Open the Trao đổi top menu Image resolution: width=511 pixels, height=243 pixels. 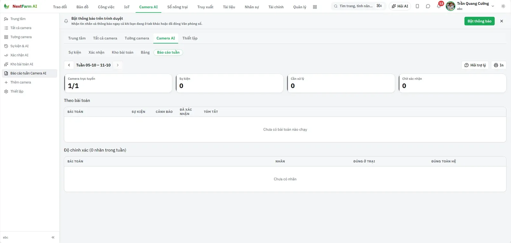pos(60,7)
